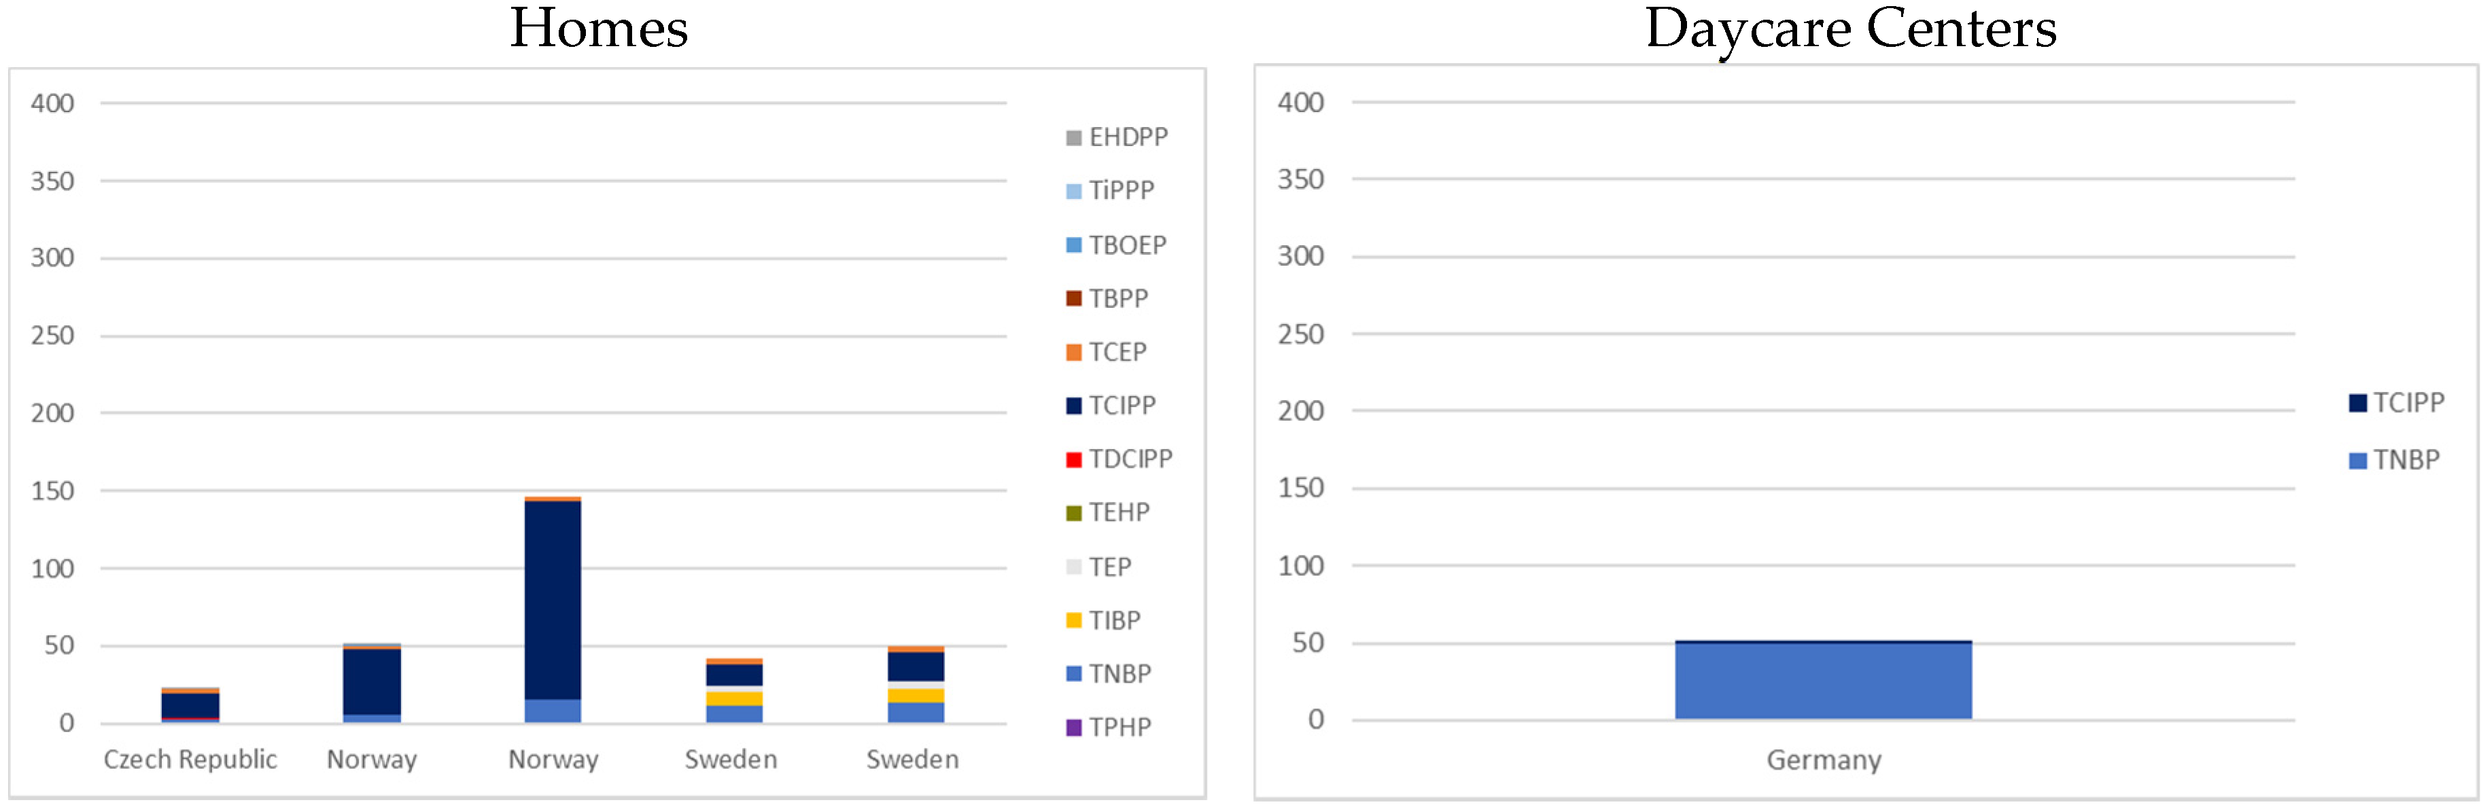This screenshot has height=811, width=2485.
Task: Click TCIPP swatch in Daycare Centers legend
Action: (x=2358, y=403)
